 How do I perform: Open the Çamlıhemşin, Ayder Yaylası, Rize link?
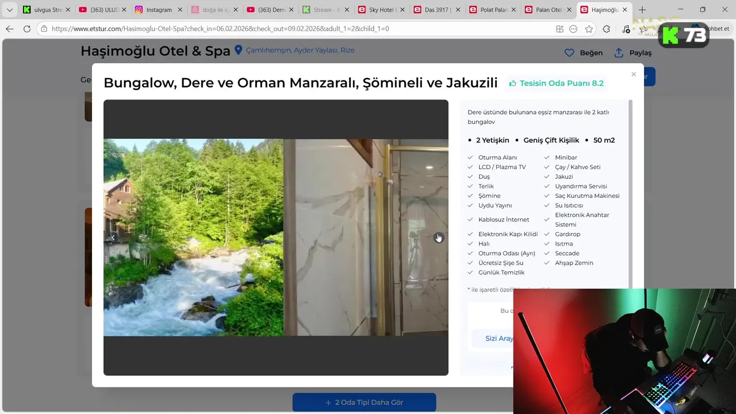300,51
